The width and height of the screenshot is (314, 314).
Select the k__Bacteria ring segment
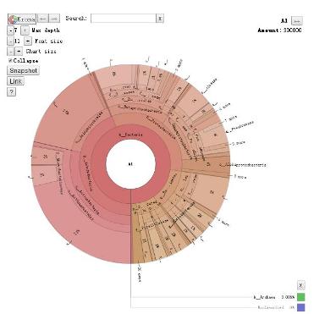130,135
